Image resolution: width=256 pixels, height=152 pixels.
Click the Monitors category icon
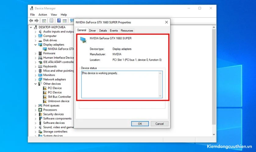40,75
